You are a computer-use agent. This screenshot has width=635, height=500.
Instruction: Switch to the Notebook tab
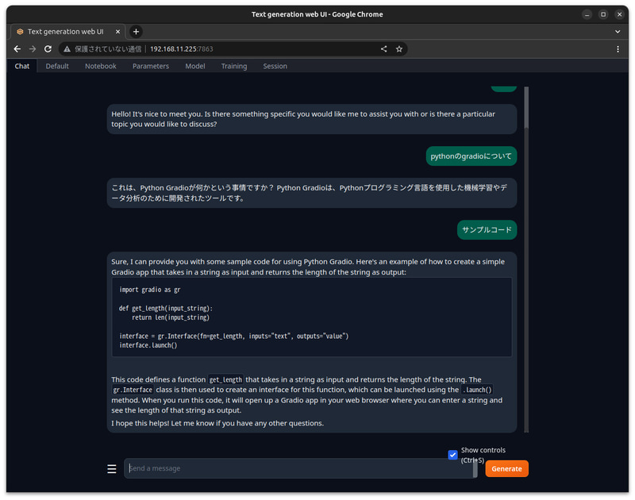[x=100, y=66]
